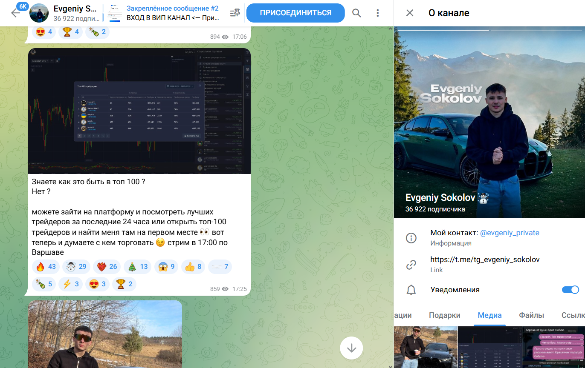Image resolution: width=585 pixels, height=368 pixels.
Task: Click the info icon next to contact
Action: (x=411, y=238)
